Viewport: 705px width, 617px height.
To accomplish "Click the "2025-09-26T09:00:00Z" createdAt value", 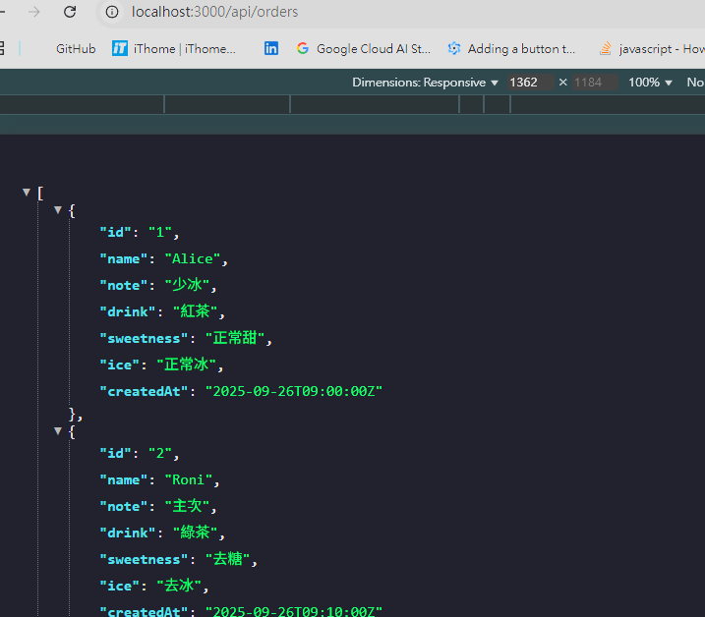I will [x=294, y=391].
